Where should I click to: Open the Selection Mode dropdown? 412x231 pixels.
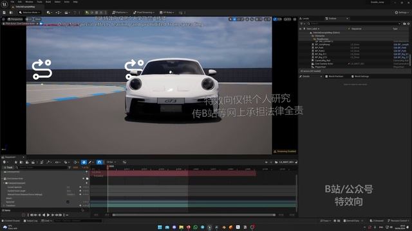tap(30, 12)
